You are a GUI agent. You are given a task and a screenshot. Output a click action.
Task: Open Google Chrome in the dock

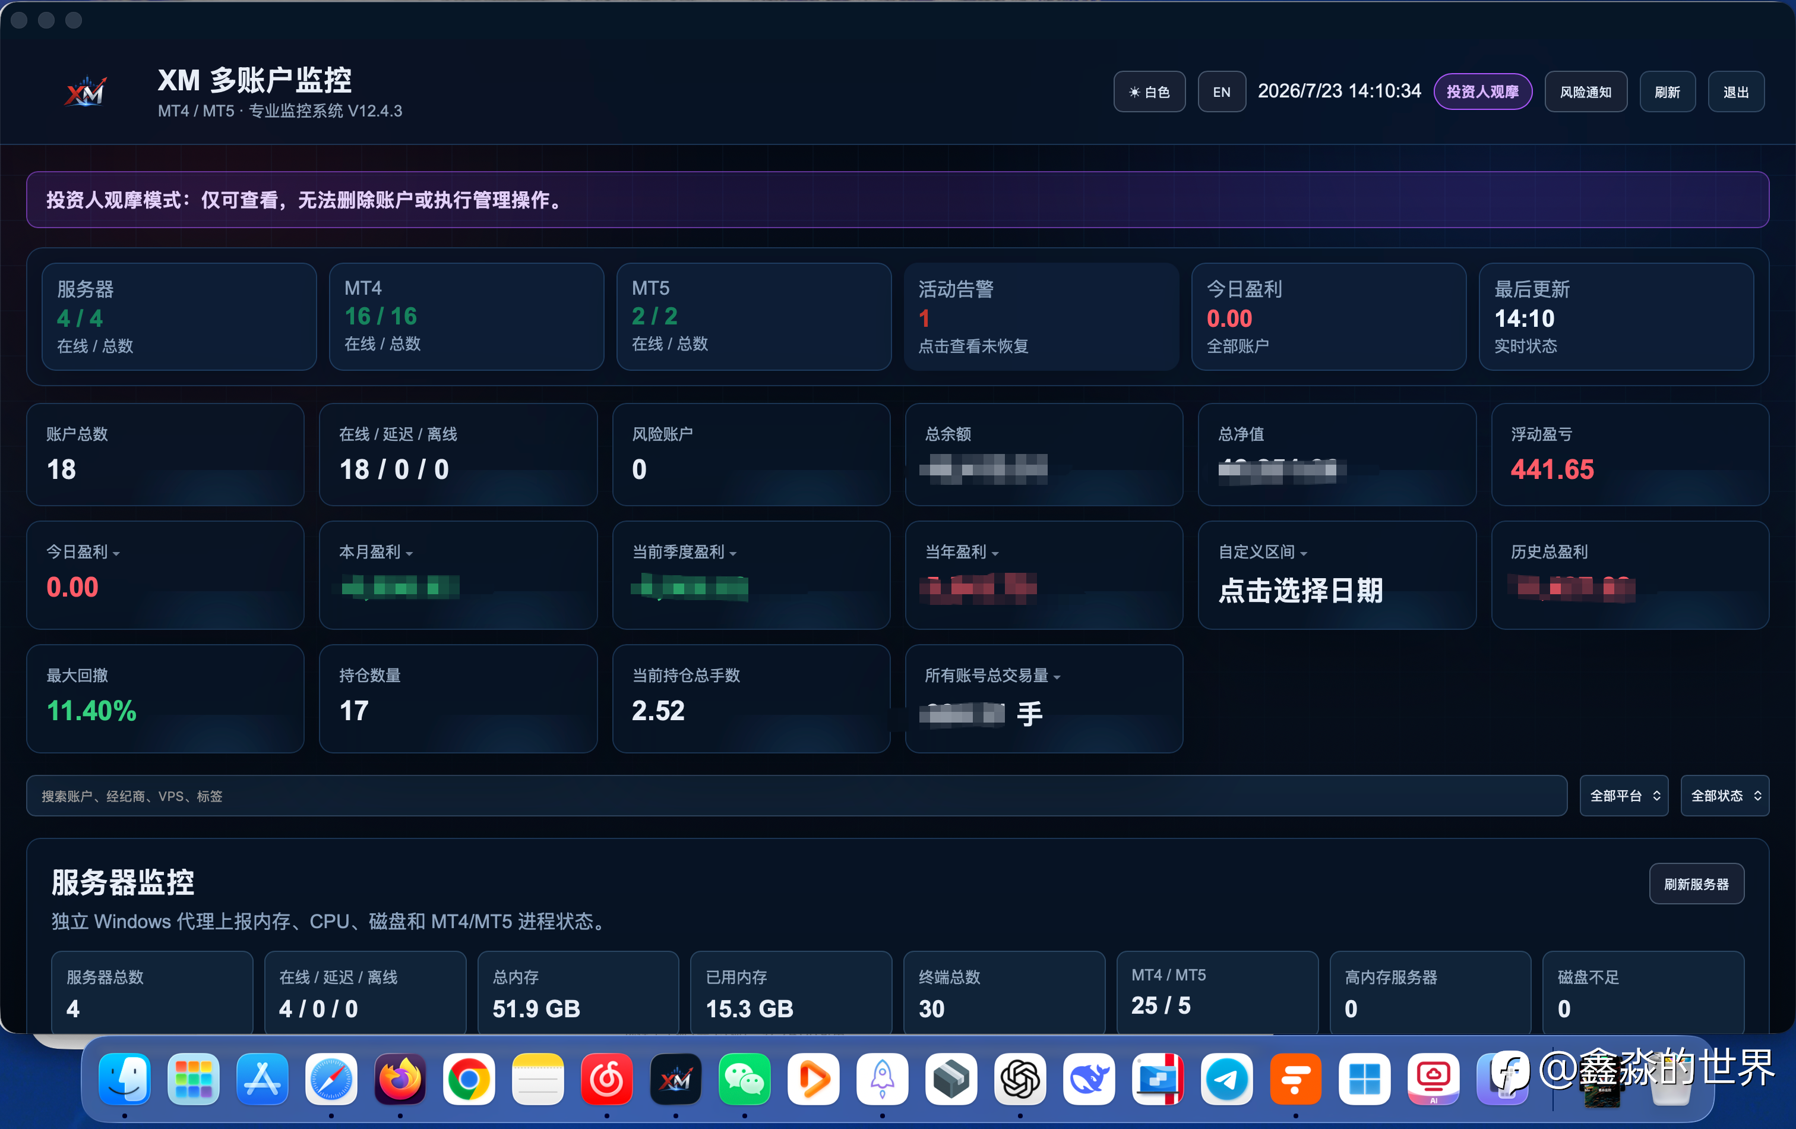[x=469, y=1078]
